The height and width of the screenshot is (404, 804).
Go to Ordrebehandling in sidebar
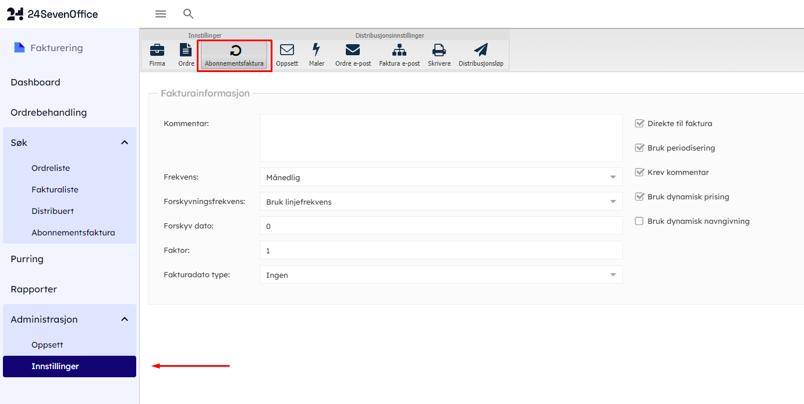48,112
